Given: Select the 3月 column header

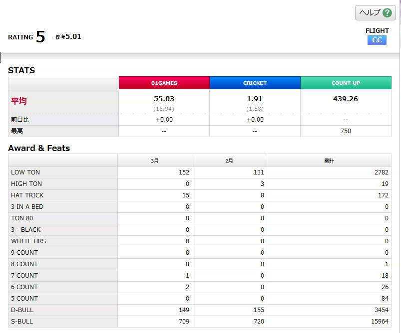Looking at the screenshot, I should click(x=155, y=161).
